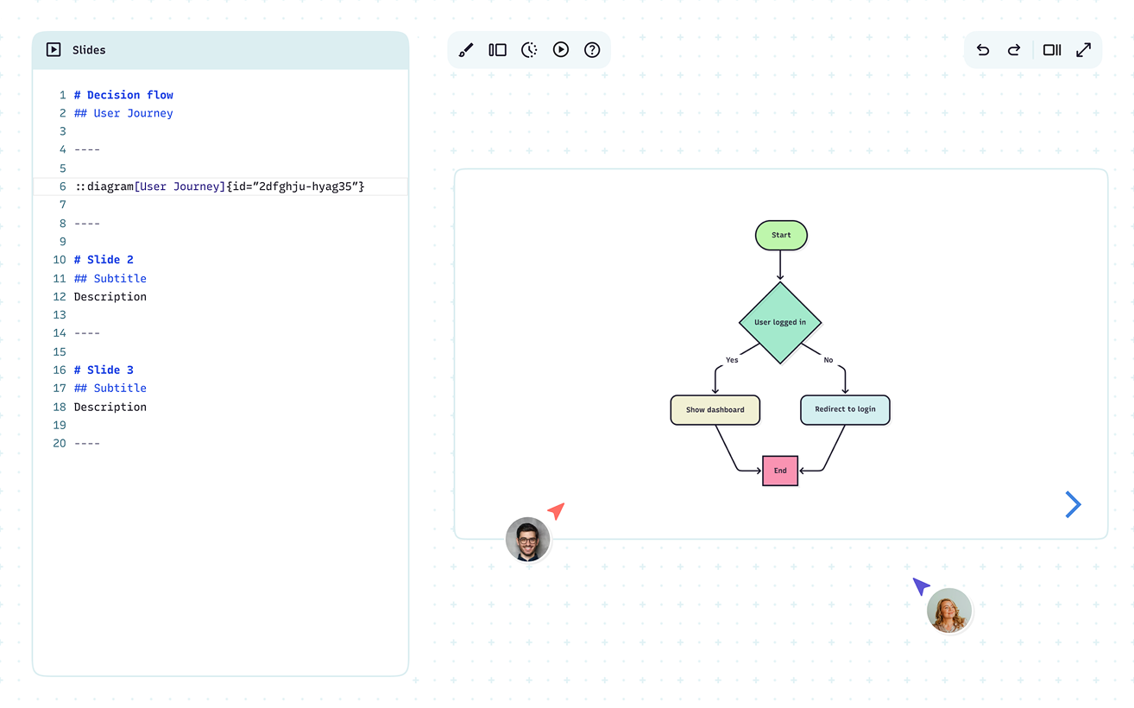Toggle the right side panel view
Screen dimensions: 1134x708
pyautogui.click(x=1052, y=50)
